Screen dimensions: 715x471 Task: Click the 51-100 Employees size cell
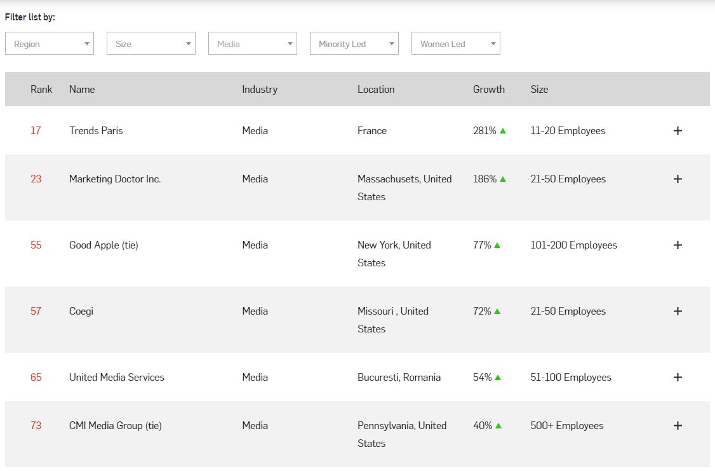point(571,378)
